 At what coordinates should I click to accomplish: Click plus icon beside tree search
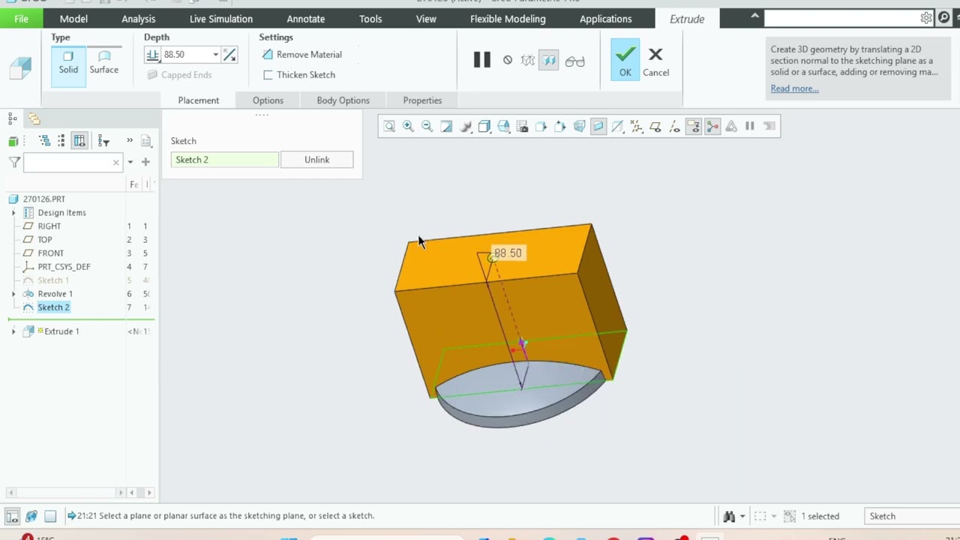145,162
